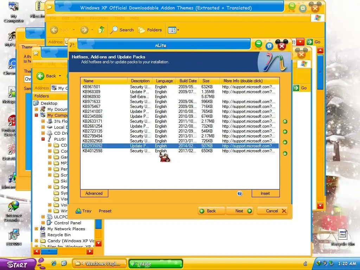Open the Chrome desktop shortcut
360x270 pixels.
point(10,66)
